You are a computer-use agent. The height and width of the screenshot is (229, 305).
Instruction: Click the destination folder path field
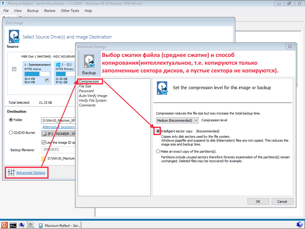pyautogui.click(x=58, y=120)
